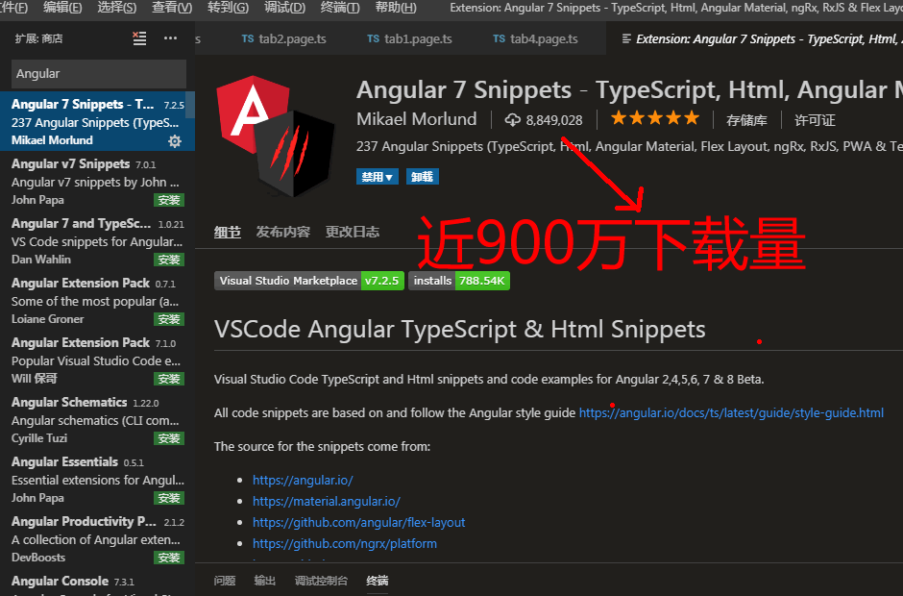Open the 终端(T) menu
The width and height of the screenshot is (903, 596).
(x=340, y=8)
